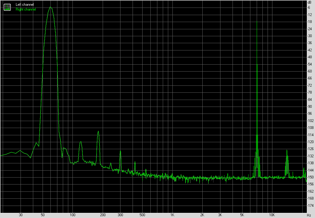Image resolution: width=315 pixels, height=218 pixels.
Task: Click the -60 dB axis label
Action: tap(310, 71)
